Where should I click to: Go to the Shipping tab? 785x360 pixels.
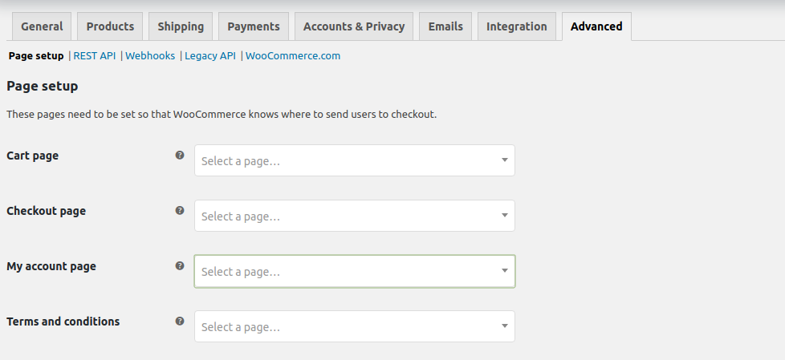[181, 26]
